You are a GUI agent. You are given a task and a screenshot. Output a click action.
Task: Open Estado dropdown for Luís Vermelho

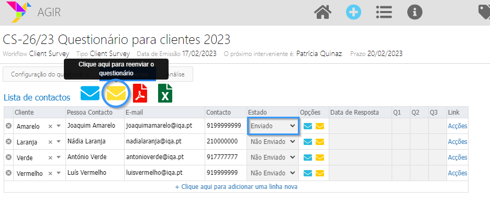click(273, 173)
